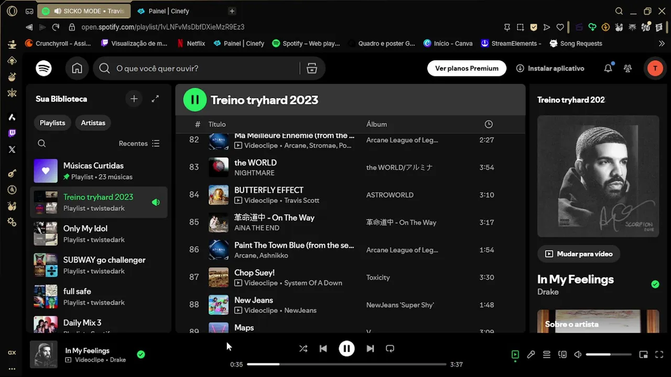Toggle saved check for In My Feelings in player bar
The image size is (671, 377).
click(x=140, y=354)
